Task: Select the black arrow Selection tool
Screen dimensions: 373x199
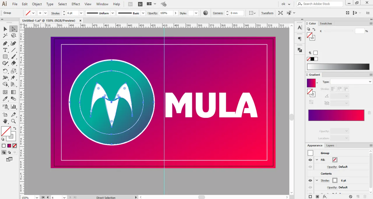Action: point(5,29)
